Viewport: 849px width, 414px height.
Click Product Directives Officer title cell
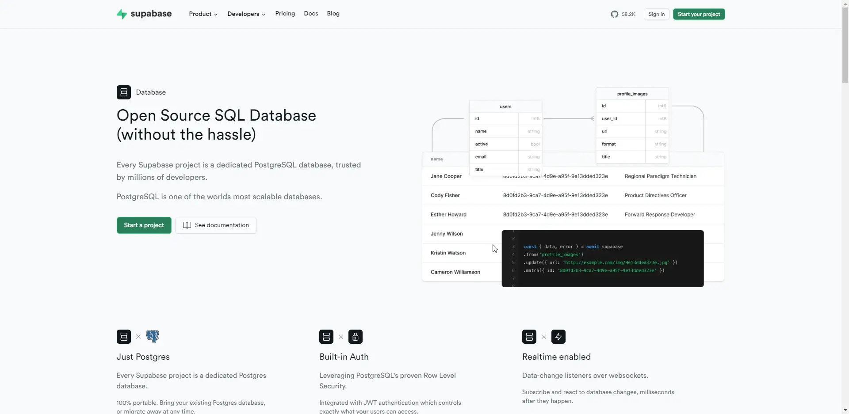(x=656, y=195)
